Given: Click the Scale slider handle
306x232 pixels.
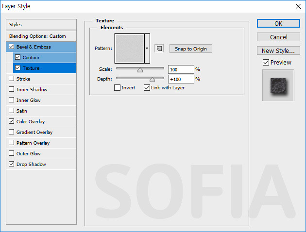Looking at the screenshot, I should pyautogui.click(x=140, y=70).
